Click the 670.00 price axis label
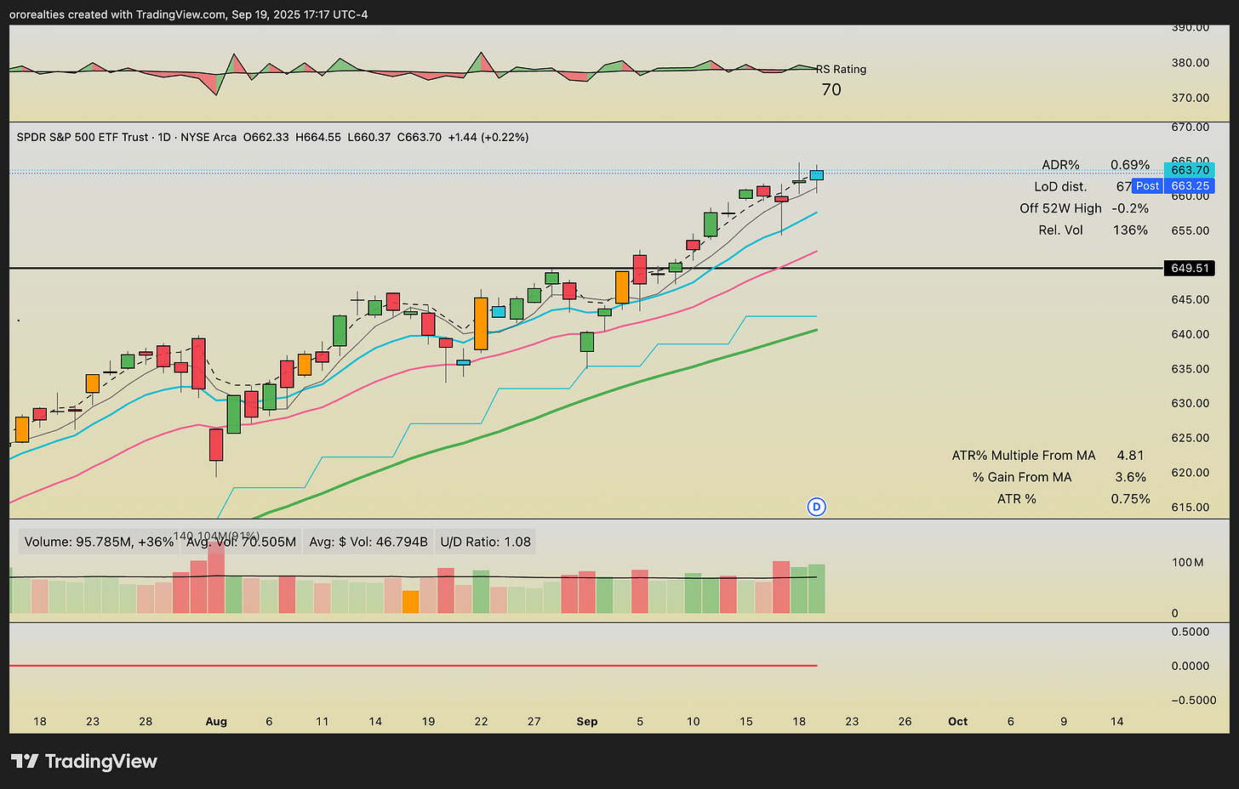 click(1190, 127)
